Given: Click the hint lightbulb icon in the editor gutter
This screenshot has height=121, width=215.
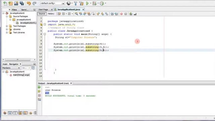Looking at the screenshot, I should tap(41, 25).
